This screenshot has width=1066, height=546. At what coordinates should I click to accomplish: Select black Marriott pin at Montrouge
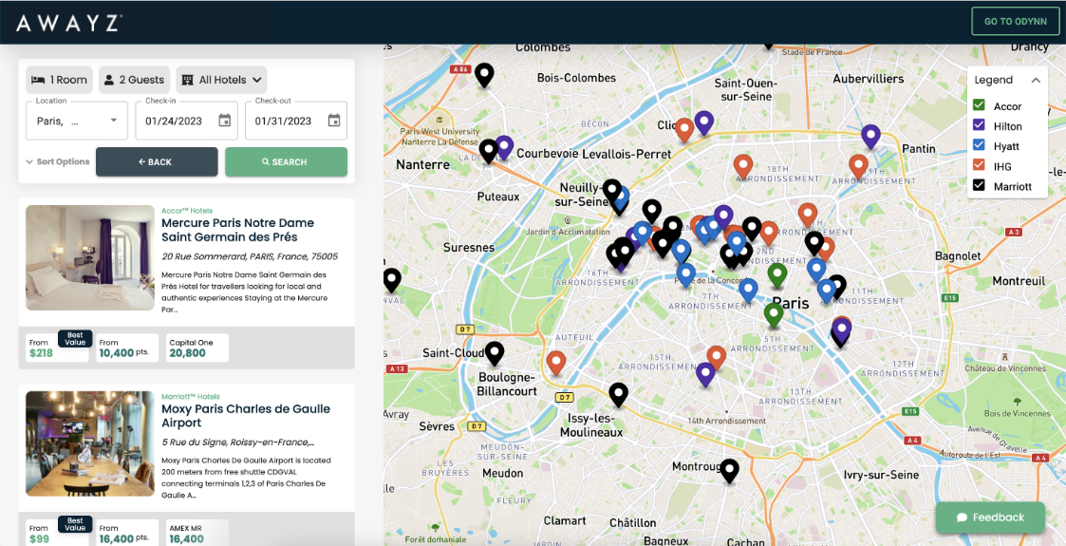(729, 471)
